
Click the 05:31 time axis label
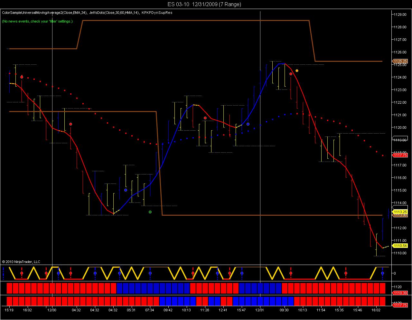click(131, 310)
